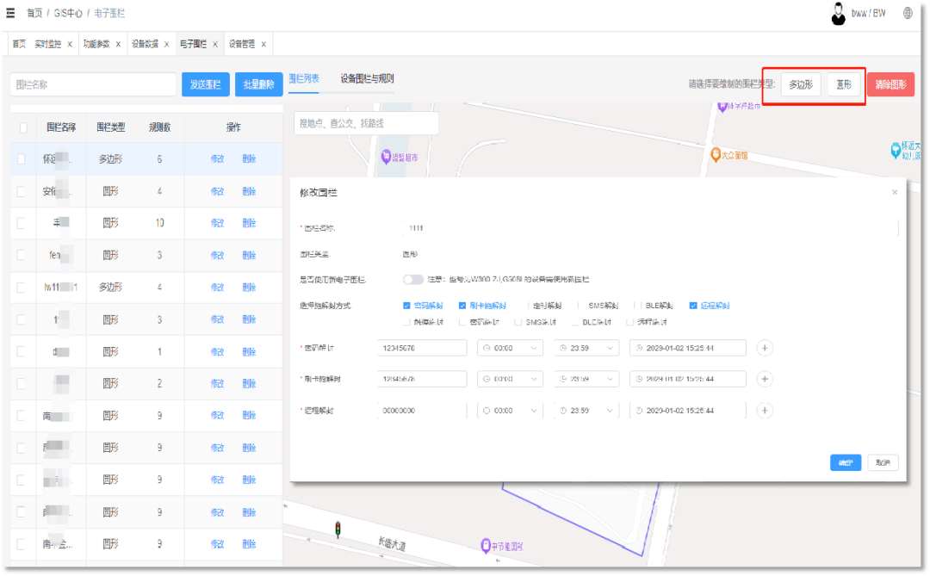Close the 设备管理 tab with its X
Screen dimensions: 930x576
tap(264, 44)
